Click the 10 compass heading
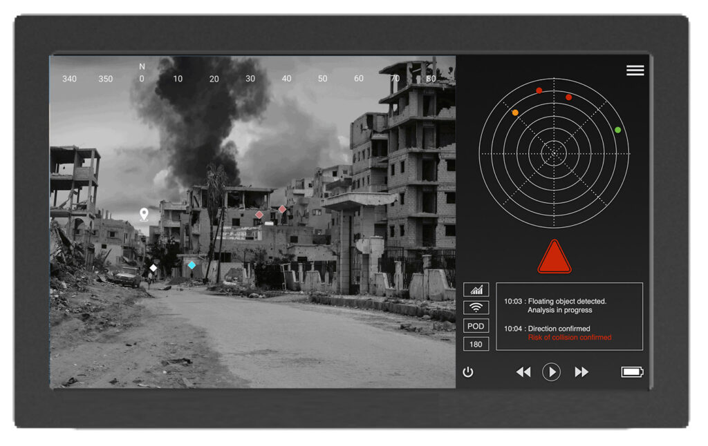 (178, 79)
